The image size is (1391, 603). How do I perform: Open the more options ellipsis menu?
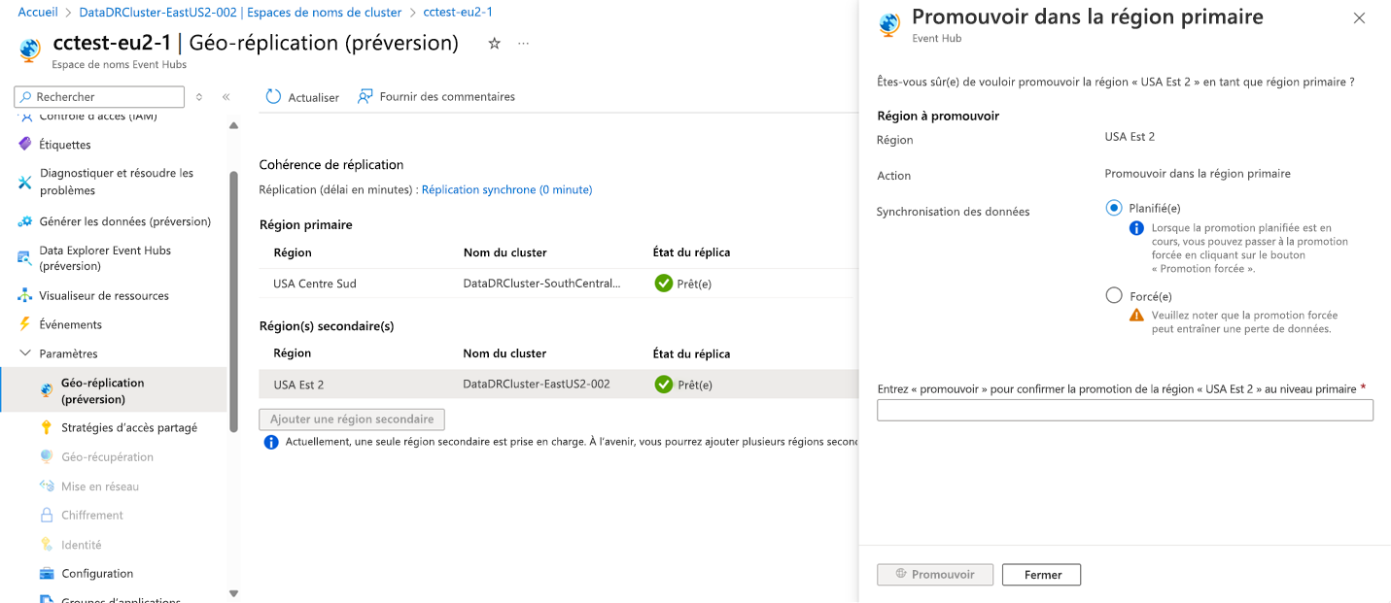point(523,43)
